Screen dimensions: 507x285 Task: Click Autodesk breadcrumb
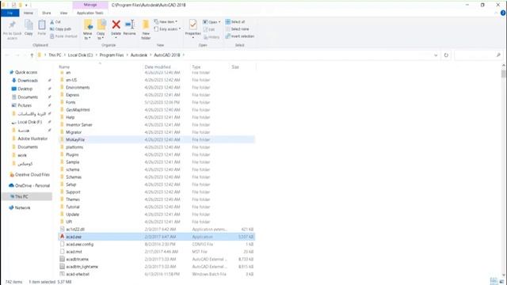pyautogui.click(x=139, y=55)
